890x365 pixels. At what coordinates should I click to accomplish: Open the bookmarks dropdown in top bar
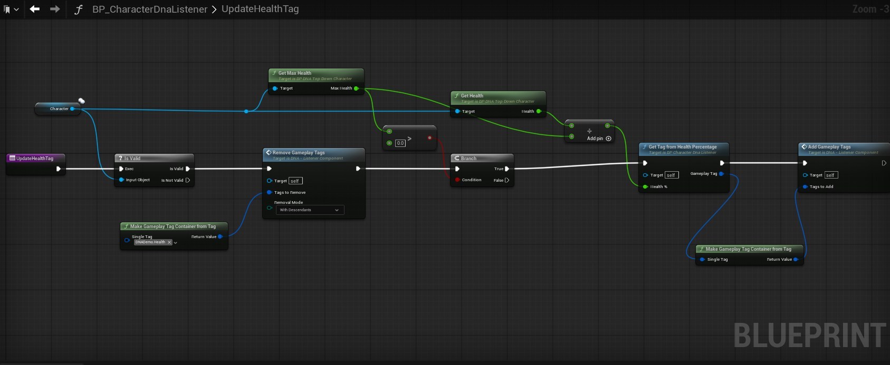point(11,9)
